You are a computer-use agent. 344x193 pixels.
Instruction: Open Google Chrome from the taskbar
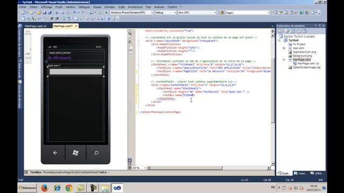69,188
